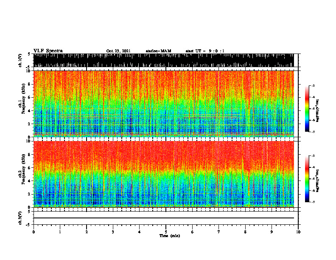Screen dimensions: 336x260
Task: Click the ch.2 color scale log(PSD) unit label
Action: pos(318,181)
